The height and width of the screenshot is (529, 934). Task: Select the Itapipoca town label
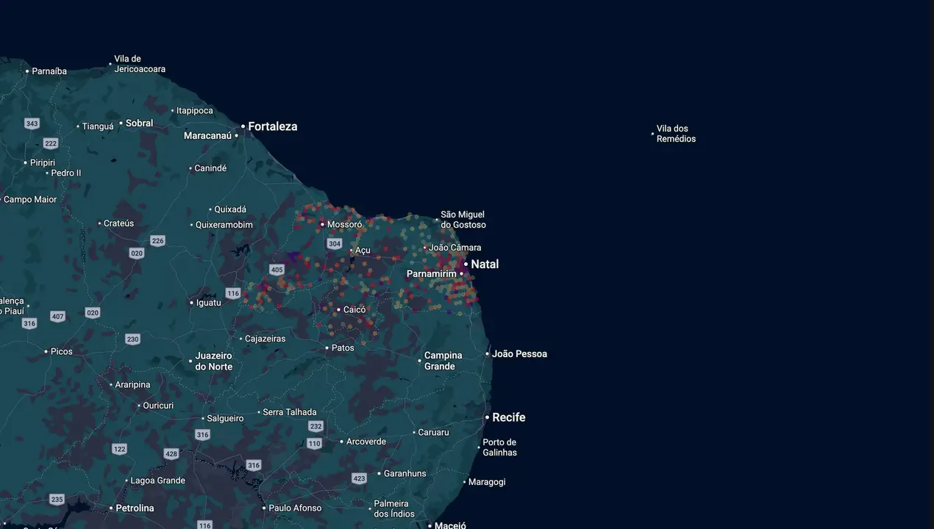(x=195, y=111)
